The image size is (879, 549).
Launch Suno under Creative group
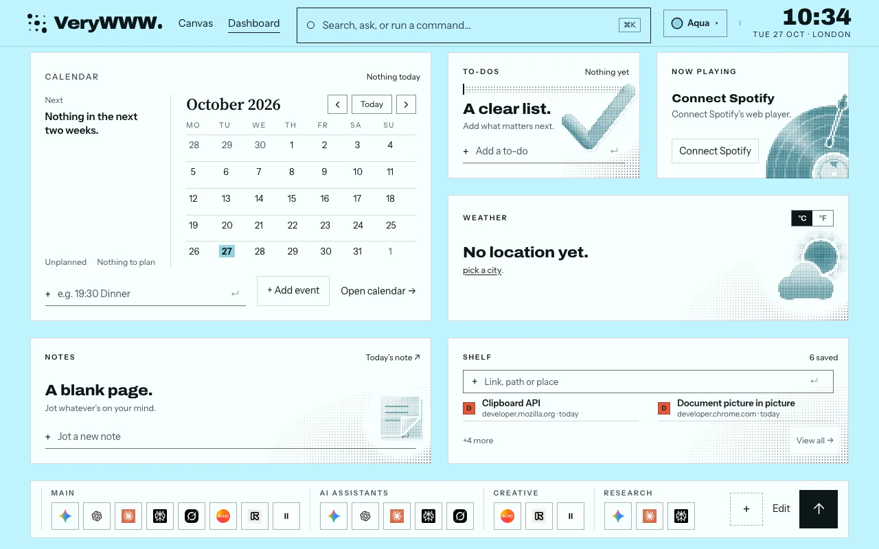coord(507,516)
